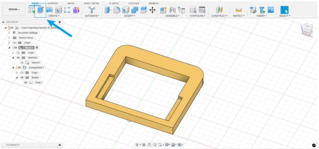
Task: Click the Insert Derive icon
Action: click(253, 10)
